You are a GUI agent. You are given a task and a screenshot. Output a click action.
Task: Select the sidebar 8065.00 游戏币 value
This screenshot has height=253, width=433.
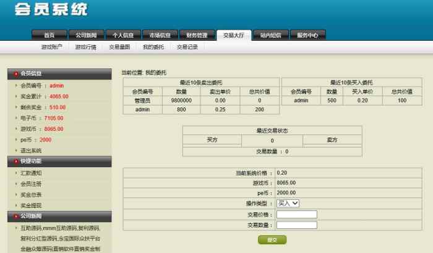[x=54, y=129]
